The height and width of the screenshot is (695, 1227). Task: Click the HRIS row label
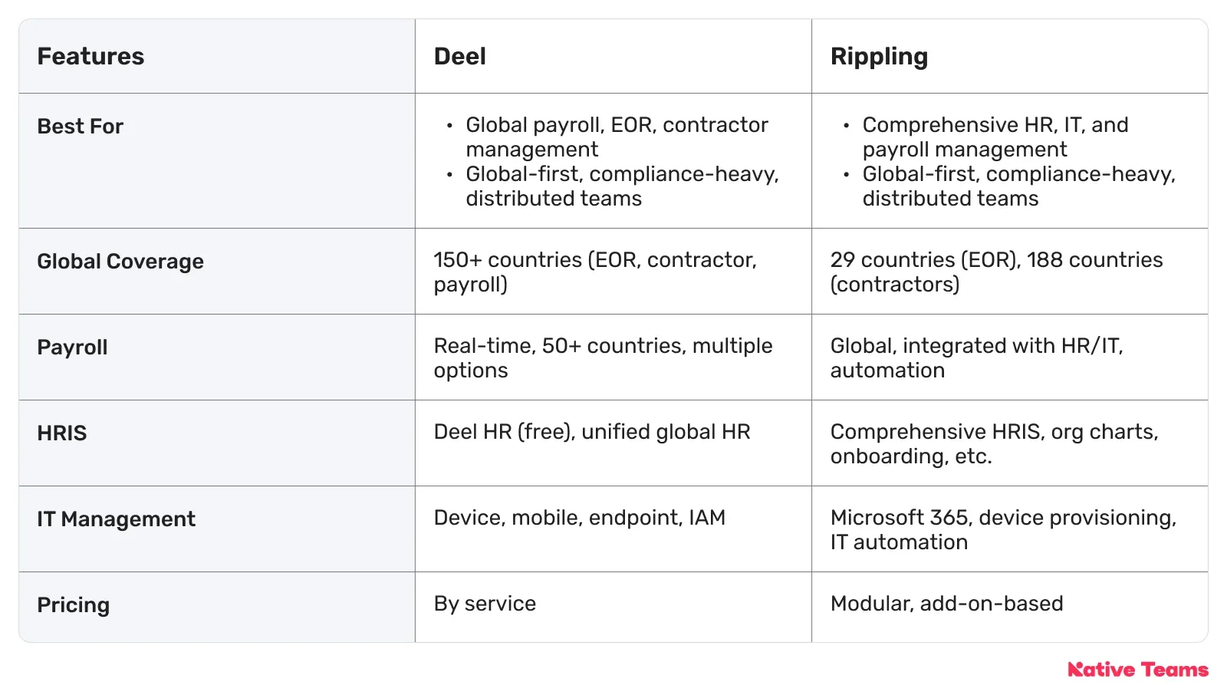(62, 433)
